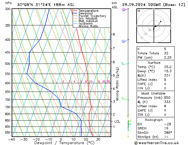
Task: Click the 'Mixing Ratio (g/kg)' vertical axis label
Action: click(117, 84)
